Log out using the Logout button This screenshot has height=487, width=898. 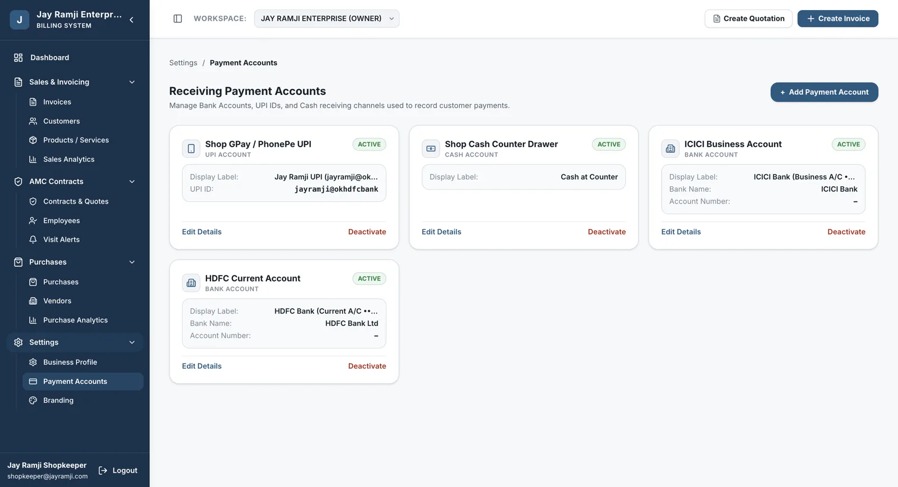click(x=118, y=471)
